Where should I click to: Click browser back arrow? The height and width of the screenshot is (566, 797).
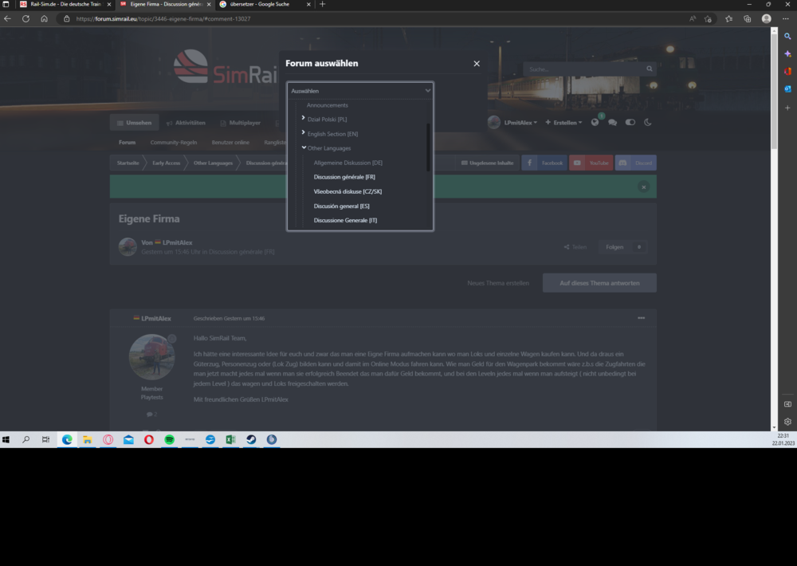click(7, 19)
